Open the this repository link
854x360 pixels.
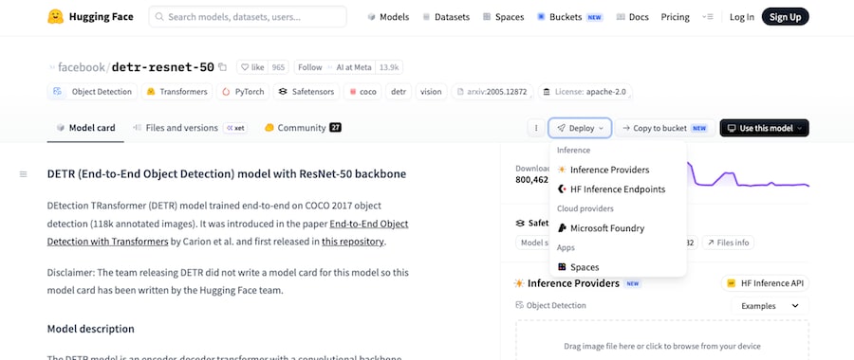(353, 242)
